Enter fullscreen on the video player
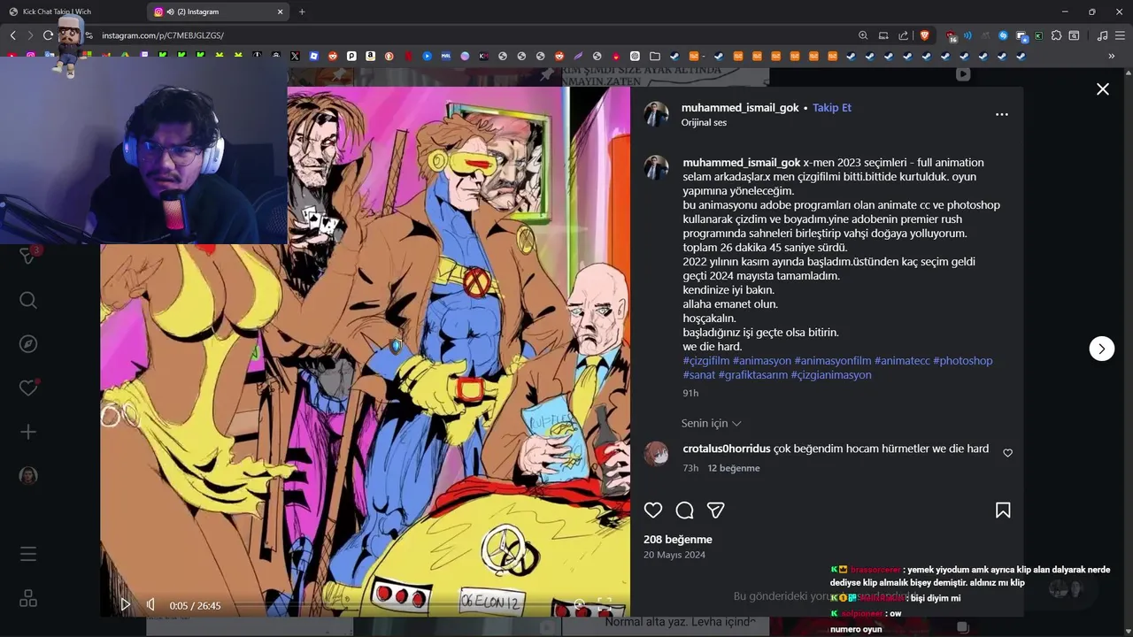The width and height of the screenshot is (1133, 637). [x=605, y=604]
